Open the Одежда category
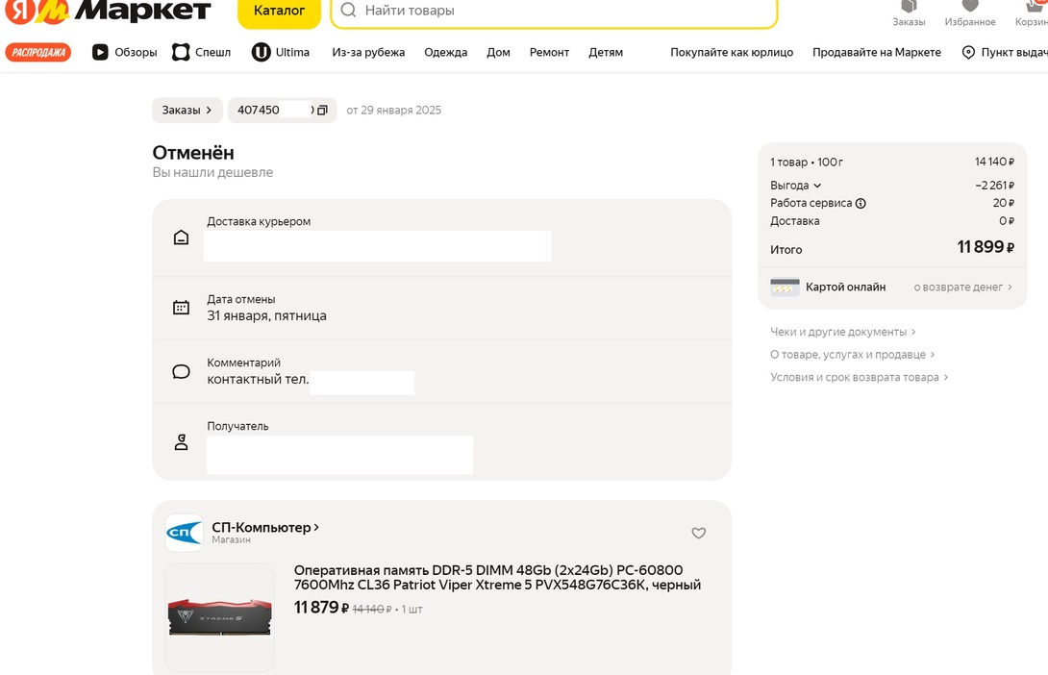This screenshot has width=1048, height=675. pyautogui.click(x=446, y=52)
